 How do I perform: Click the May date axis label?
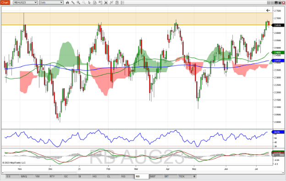194,169
